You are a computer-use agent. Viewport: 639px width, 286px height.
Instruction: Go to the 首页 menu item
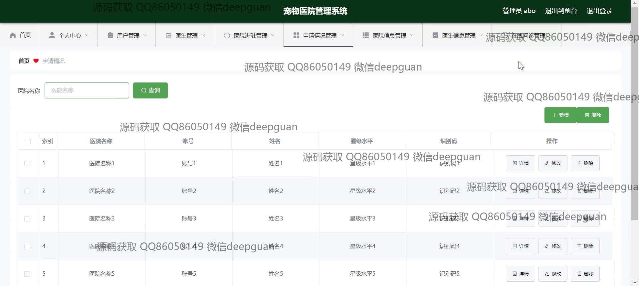tap(20, 35)
